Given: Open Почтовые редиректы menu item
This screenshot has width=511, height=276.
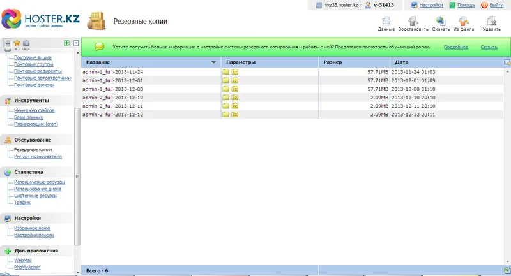Looking at the screenshot, I should pos(38,71).
